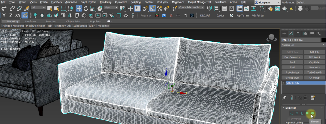Open the selection filter All dropdown
The width and height of the screenshot is (326, 124).
tap(38, 8)
